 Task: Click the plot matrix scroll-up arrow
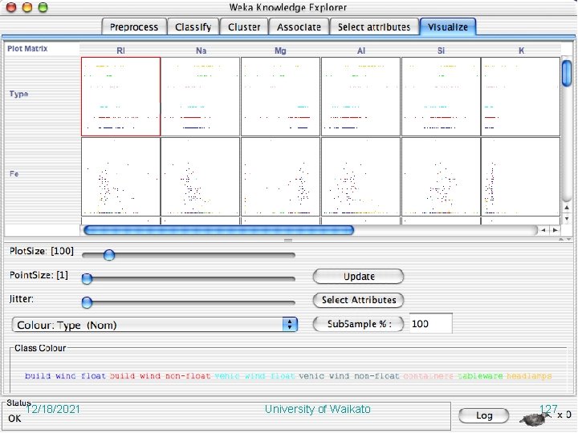tap(567, 208)
